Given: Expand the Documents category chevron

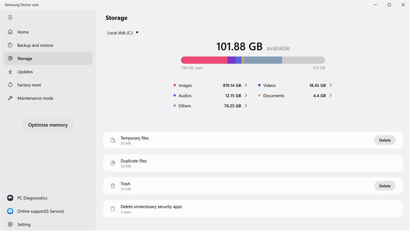Looking at the screenshot, I should tap(331, 95).
